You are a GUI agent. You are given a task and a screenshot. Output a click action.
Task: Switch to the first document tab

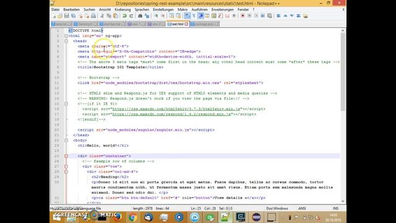click(61, 24)
